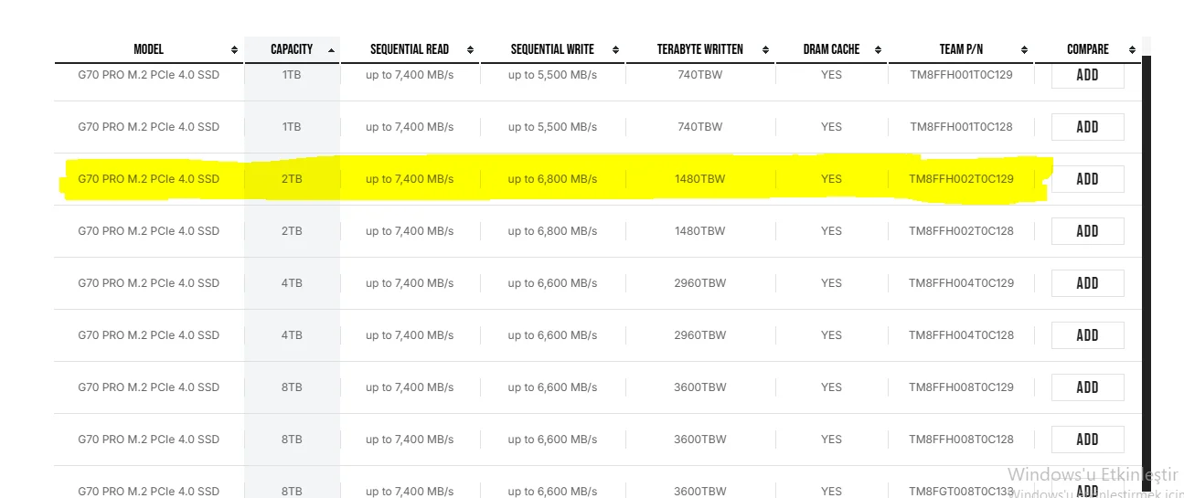This screenshot has width=1184, height=498.
Task: Add TM8FFH004T0C129 to compare
Action: click(x=1088, y=283)
